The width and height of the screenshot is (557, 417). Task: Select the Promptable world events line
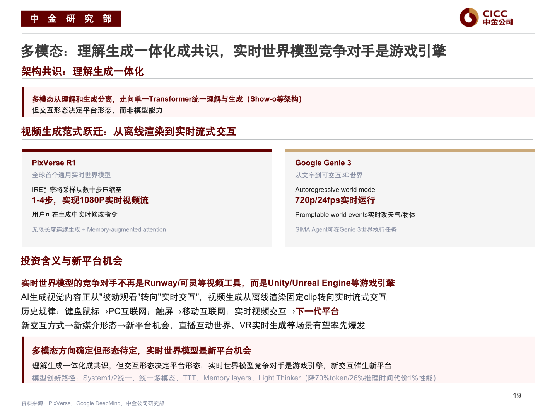coord(355,215)
